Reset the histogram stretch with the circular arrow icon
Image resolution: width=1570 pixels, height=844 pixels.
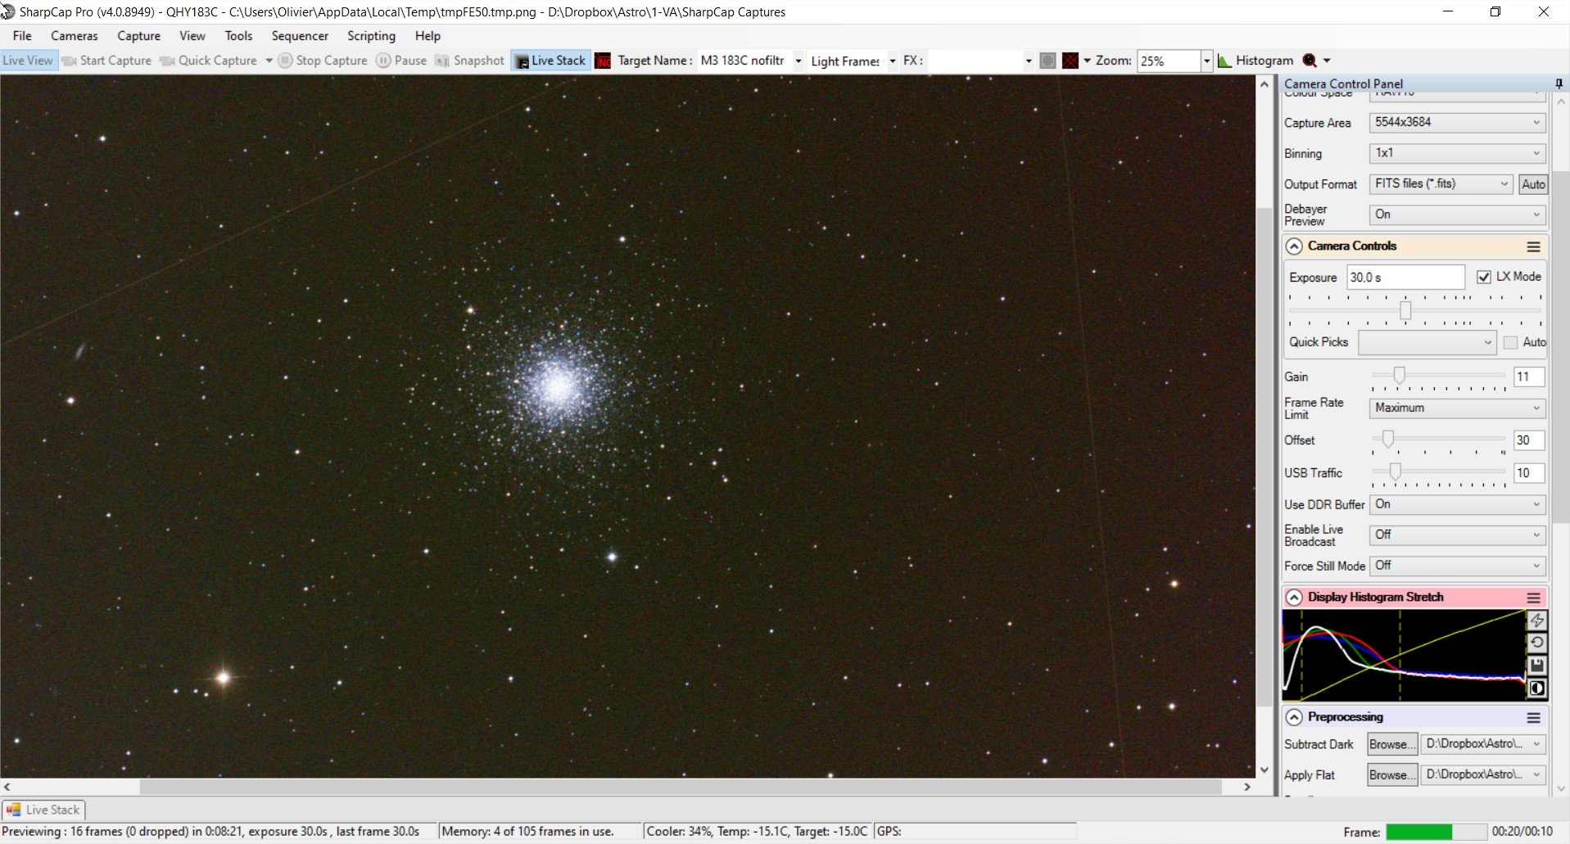pos(1537,643)
